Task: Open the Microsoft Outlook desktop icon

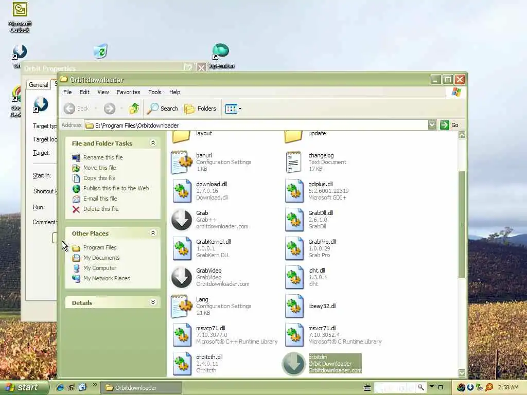Action: tap(20, 17)
